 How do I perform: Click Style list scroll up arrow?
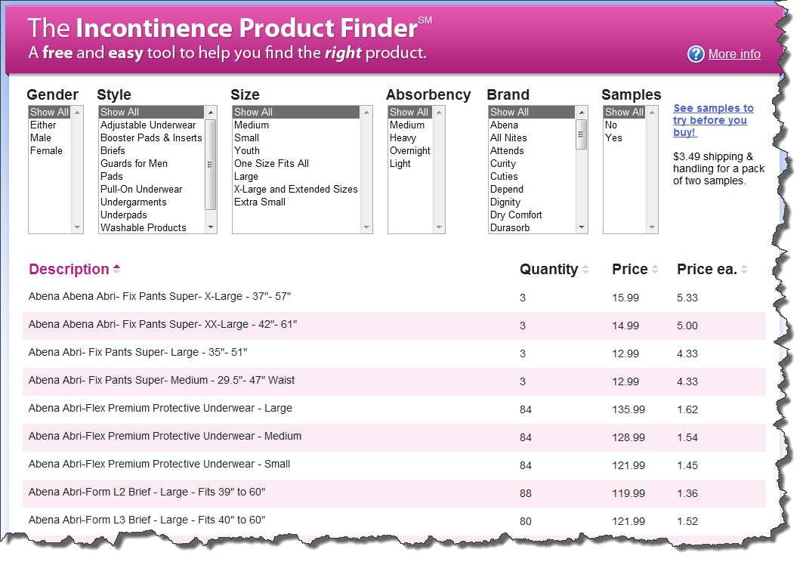click(211, 112)
